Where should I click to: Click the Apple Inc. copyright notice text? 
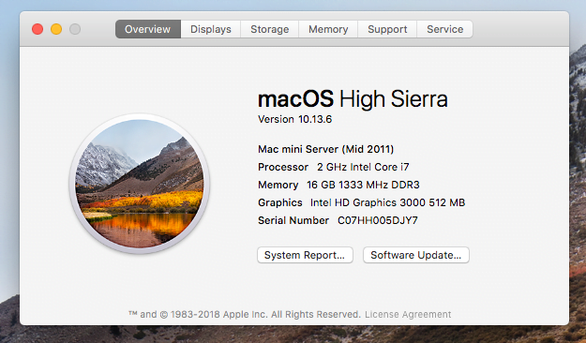click(245, 314)
